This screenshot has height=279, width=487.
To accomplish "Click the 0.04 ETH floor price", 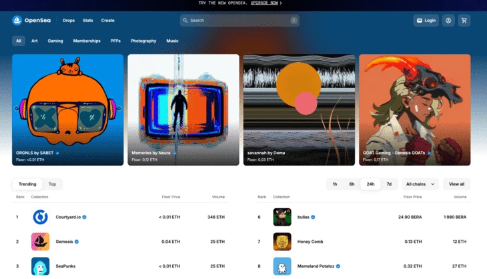I will click(171, 242).
